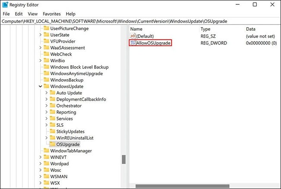Screen dimensions: 281x189
Task: Click the UserPictureChange folder icon
Action: point(46,28)
